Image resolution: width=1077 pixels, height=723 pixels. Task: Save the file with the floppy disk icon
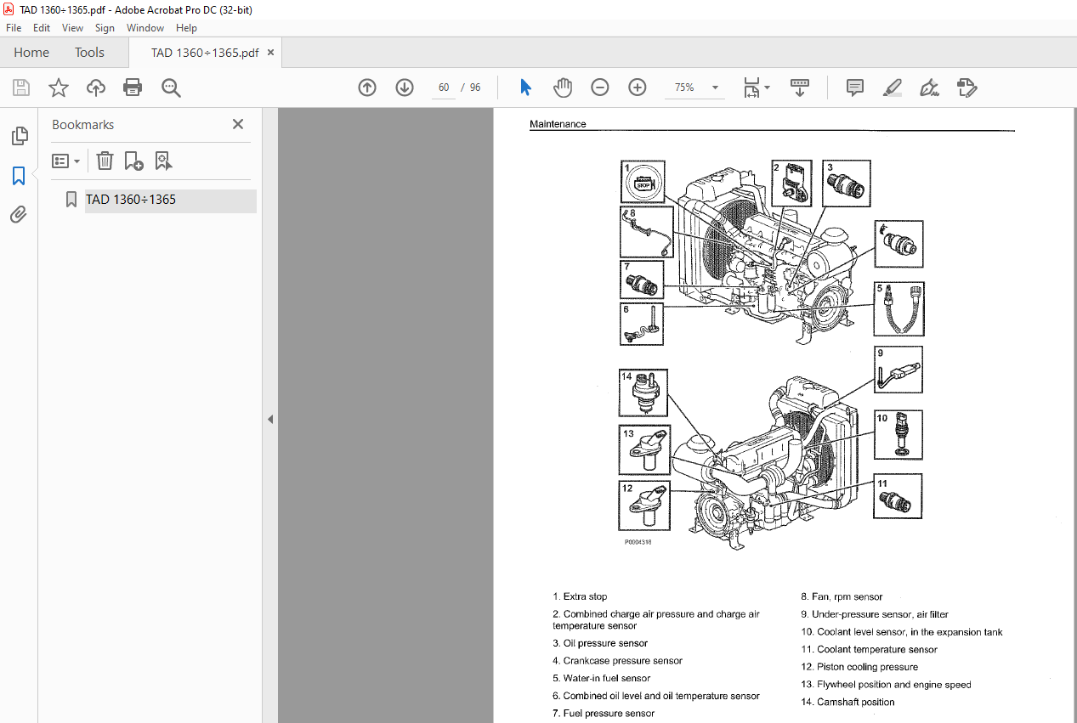click(21, 88)
